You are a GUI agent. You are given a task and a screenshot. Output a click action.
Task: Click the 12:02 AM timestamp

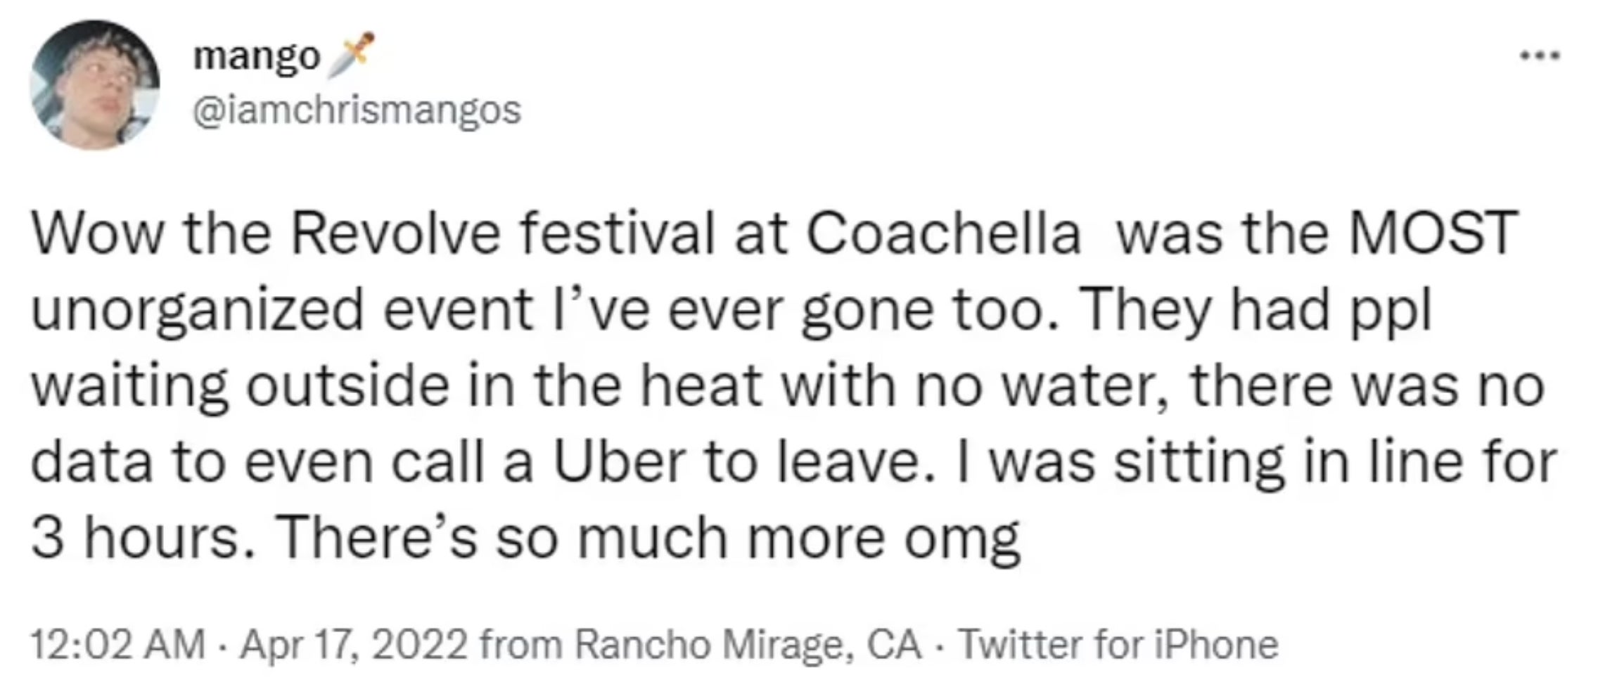click(x=117, y=644)
